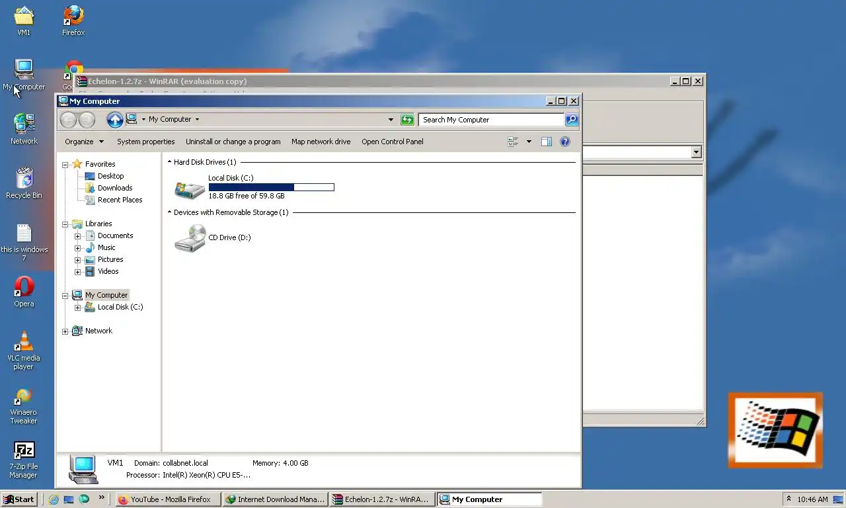Collapse Libraries tree node
The height and width of the screenshot is (508, 846).
[65, 224]
